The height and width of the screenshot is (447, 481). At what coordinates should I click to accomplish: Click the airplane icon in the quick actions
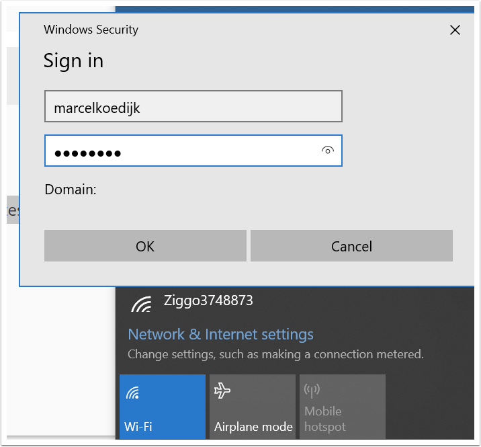[222, 392]
